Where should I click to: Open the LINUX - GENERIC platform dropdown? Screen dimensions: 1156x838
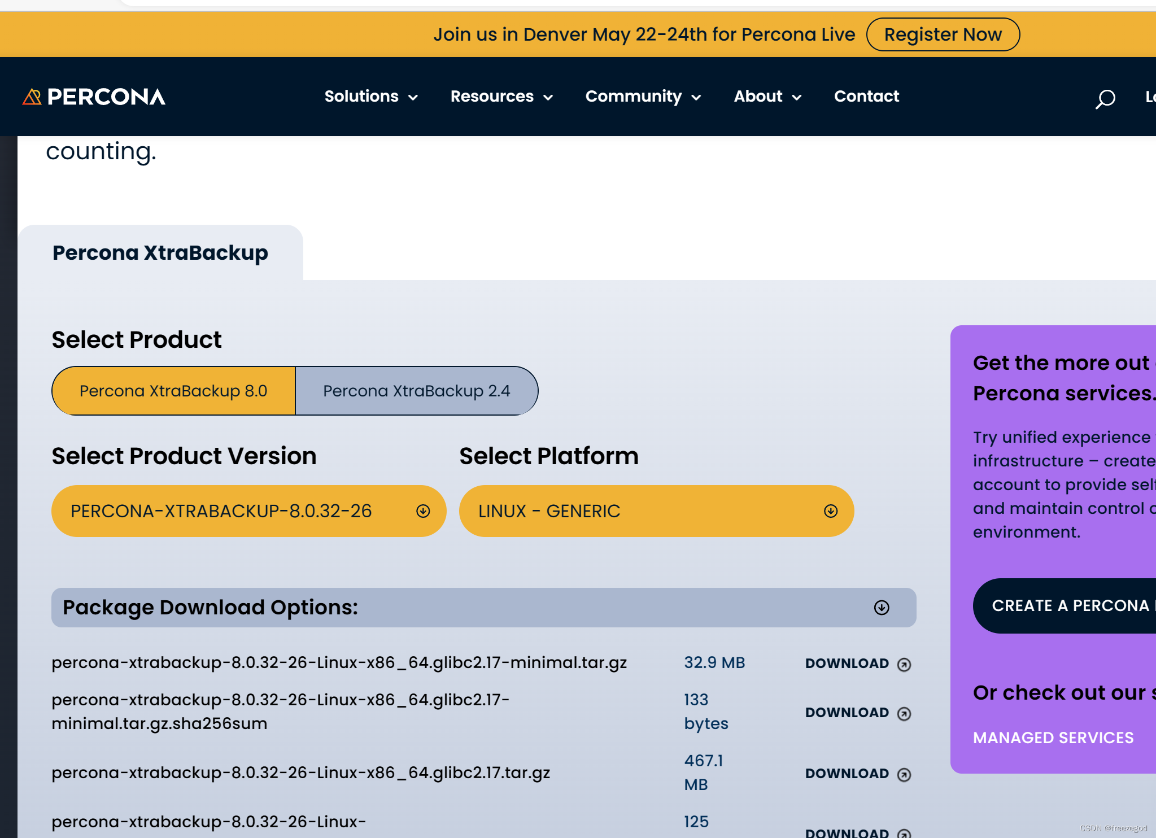(x=656, y=511)
